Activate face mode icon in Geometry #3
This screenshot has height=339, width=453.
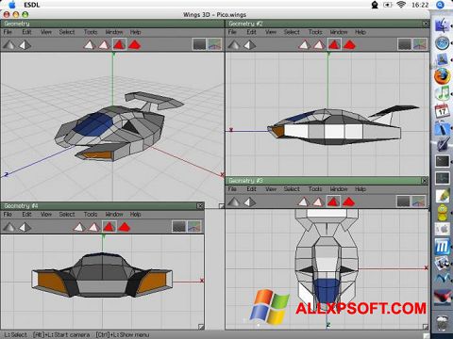(333, 202)
